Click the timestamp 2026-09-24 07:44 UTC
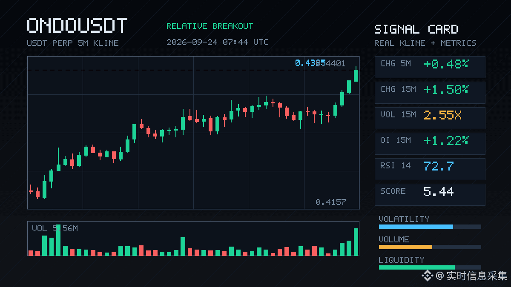 218,43
